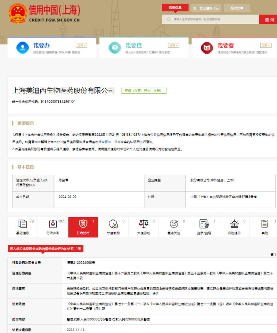
Task: Open the 行政许可 stamp icon
Action: tap(53, 224)
